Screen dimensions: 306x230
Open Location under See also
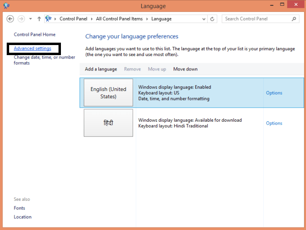23,217
